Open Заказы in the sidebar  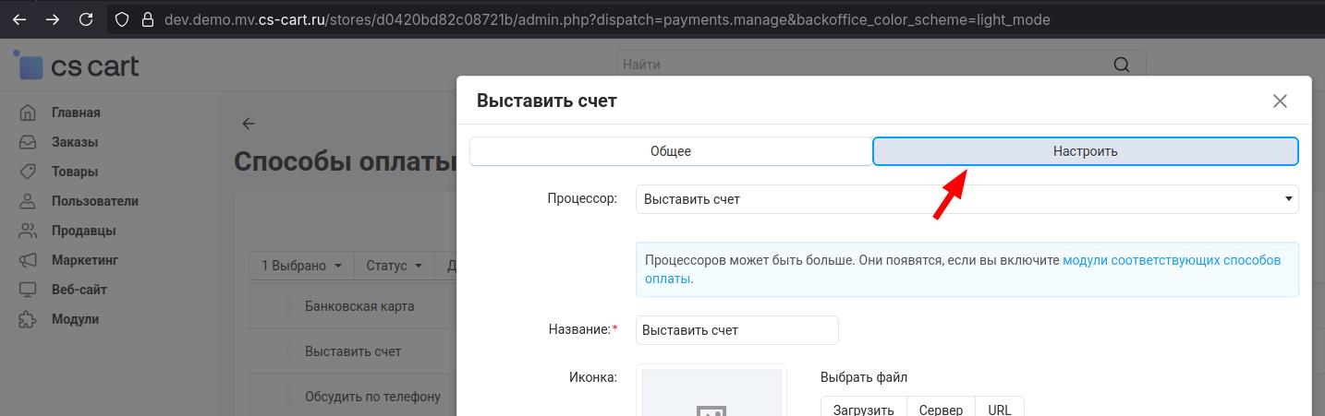[75, 142]
